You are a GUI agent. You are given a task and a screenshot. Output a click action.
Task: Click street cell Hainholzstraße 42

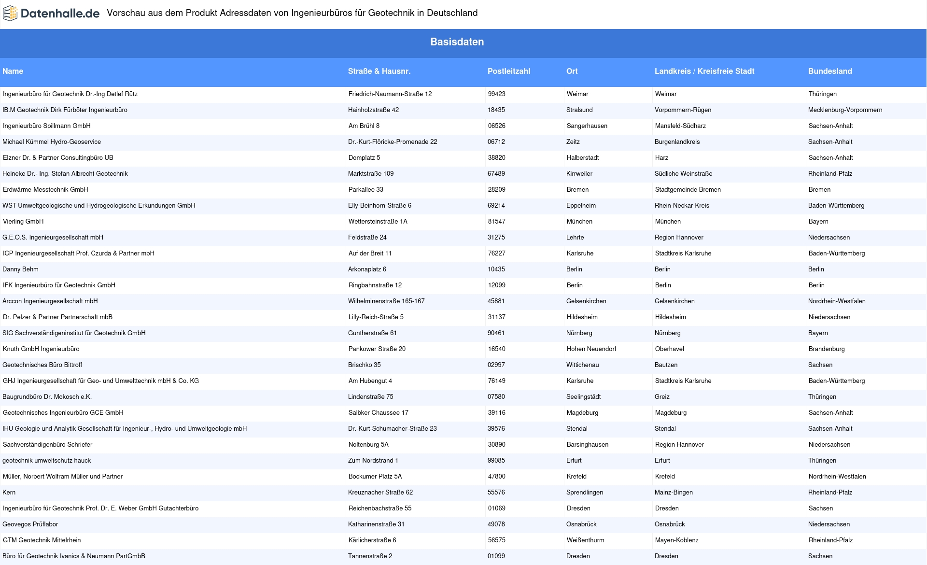point(373,110)
